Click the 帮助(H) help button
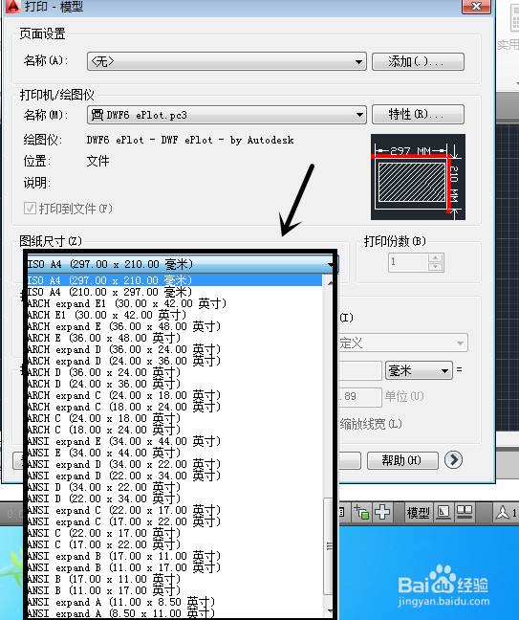This screenshot has height=620, width=519. 402,460
